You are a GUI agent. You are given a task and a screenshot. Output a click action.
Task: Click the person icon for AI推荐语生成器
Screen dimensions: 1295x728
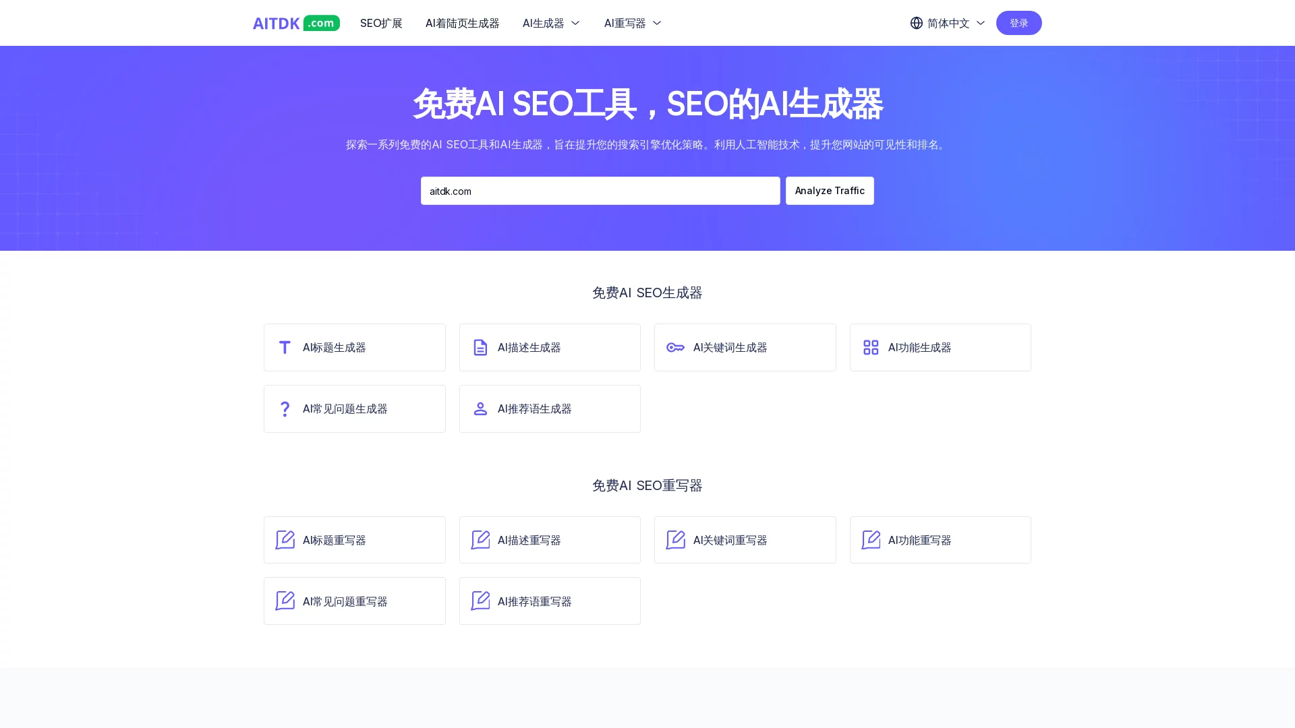480,408
